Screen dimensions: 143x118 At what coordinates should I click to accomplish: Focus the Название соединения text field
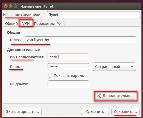(x=93, y=14)
